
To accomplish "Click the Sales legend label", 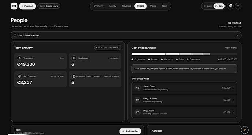I will click(181, 59).
